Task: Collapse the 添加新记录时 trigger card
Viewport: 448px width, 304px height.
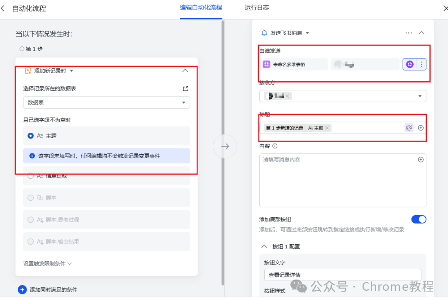Action: coord(185,71)
